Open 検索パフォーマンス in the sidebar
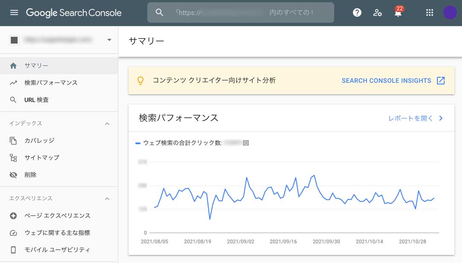Screen dimensions: 462x263 point(59,83)
